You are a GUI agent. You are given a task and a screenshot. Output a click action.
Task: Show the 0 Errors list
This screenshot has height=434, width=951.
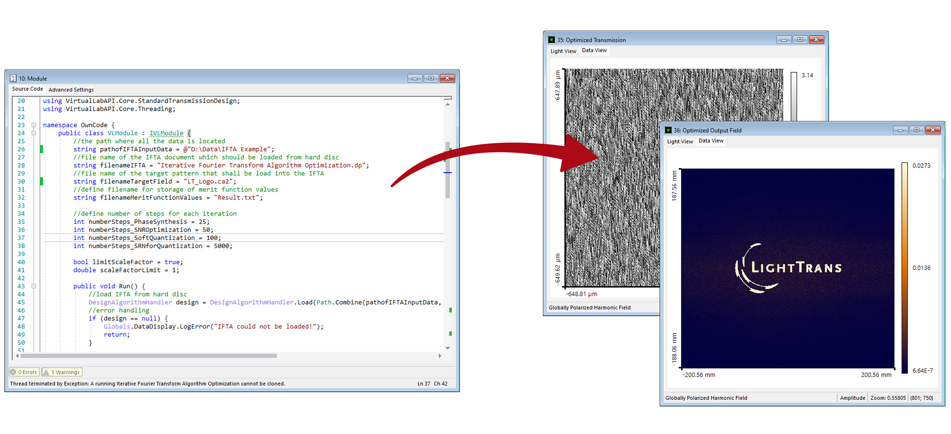click(24, 372)
